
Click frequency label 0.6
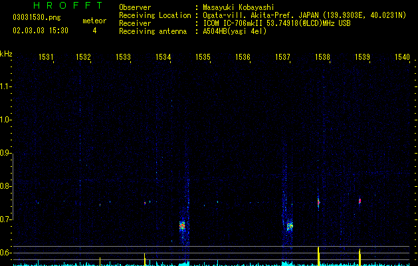pos(5,253)
